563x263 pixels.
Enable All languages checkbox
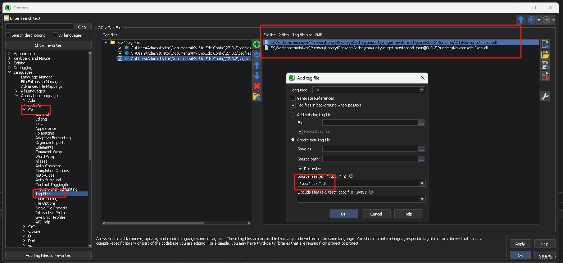[55, 35]
